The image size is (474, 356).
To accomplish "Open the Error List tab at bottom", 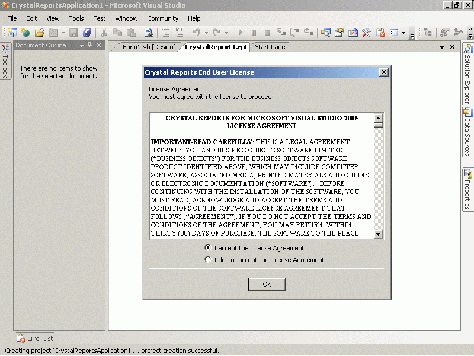I will tap(35, 338).
